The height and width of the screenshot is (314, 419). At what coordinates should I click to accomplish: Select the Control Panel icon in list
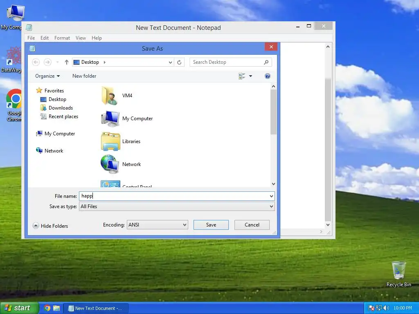click(110, 184)
